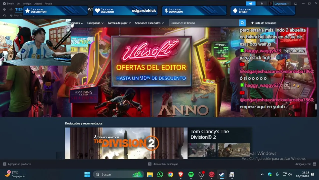Open the Juegos menu

click(x=38, y=3)
